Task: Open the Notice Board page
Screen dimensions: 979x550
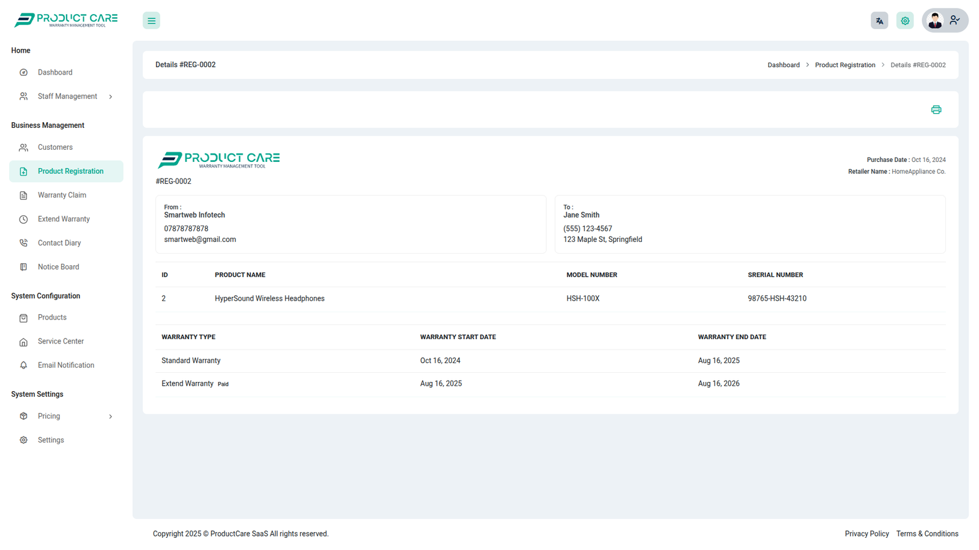Action: coord(58,267)
